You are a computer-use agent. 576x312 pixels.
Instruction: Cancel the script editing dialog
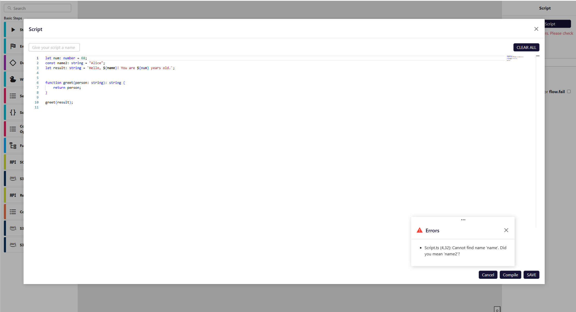point(488,275)
